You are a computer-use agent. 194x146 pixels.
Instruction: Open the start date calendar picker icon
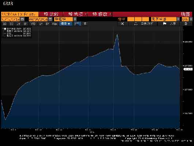[22, 19]
